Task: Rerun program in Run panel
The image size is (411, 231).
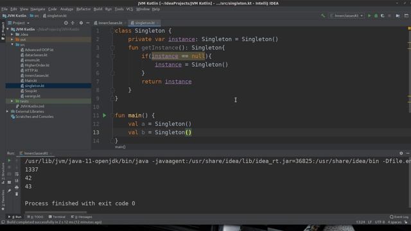Action: [x=9, y=160]
